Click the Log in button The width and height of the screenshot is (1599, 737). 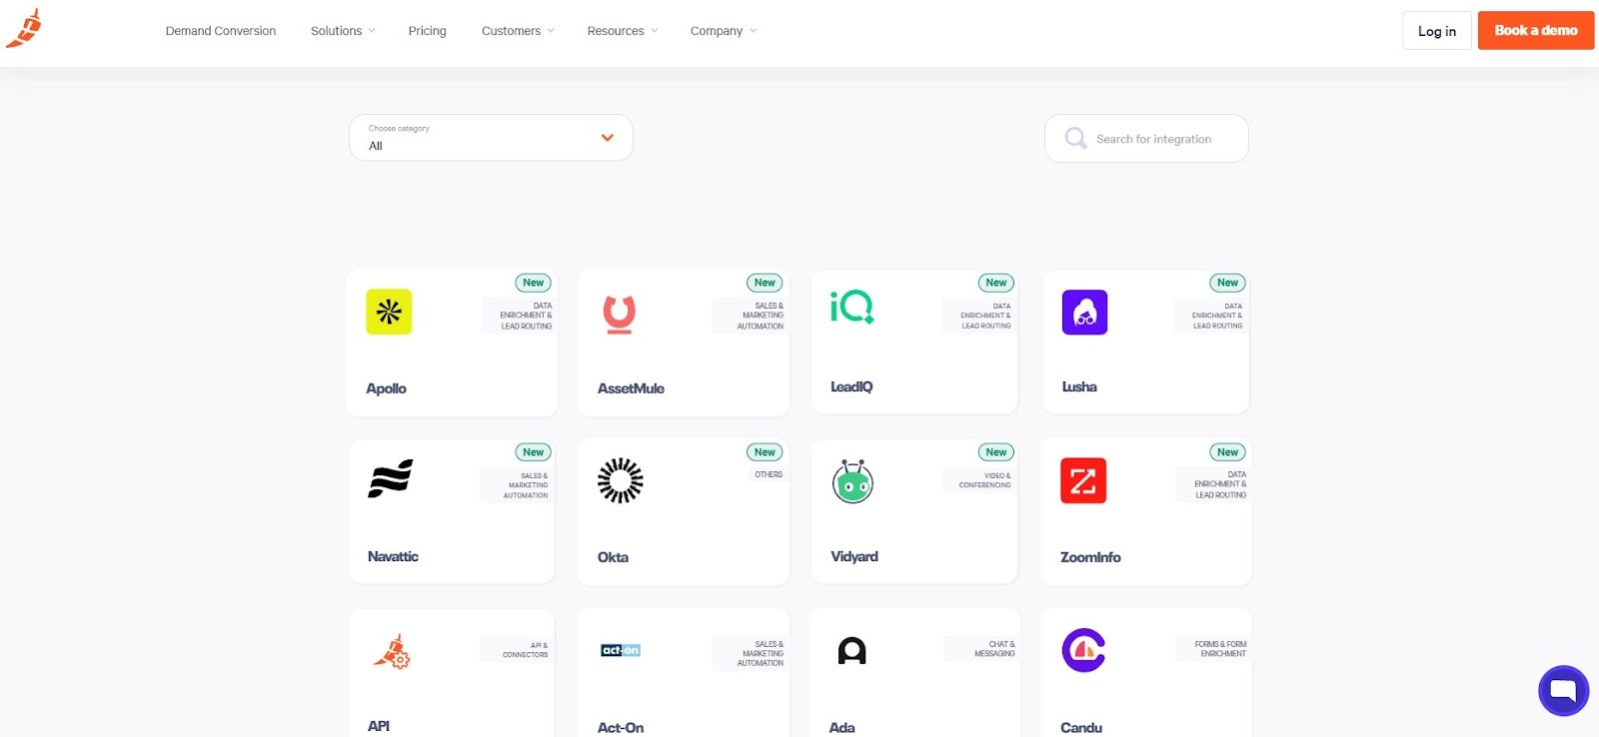1437,31
